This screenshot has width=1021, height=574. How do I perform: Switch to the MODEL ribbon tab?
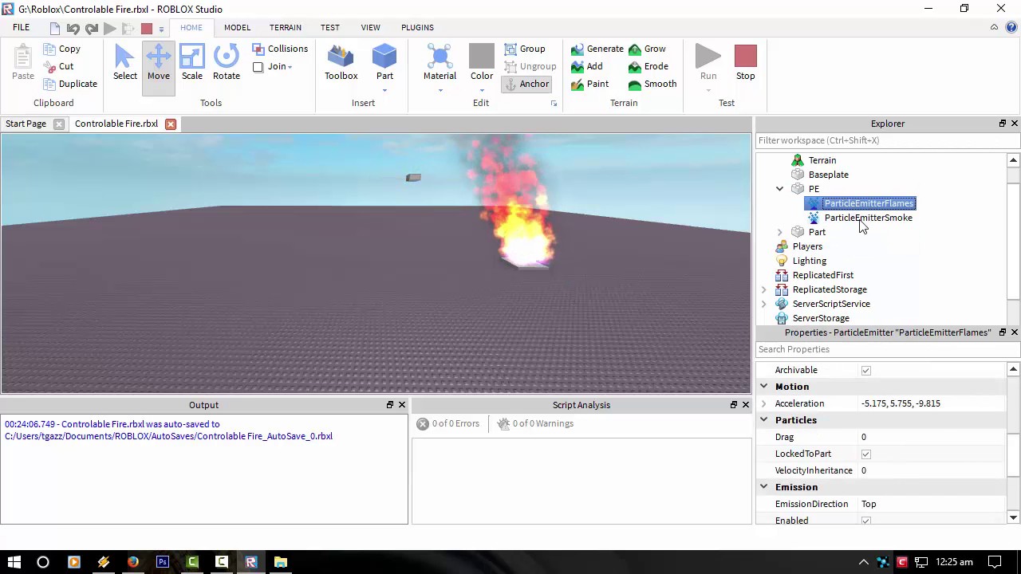click(x=237, y=27)
